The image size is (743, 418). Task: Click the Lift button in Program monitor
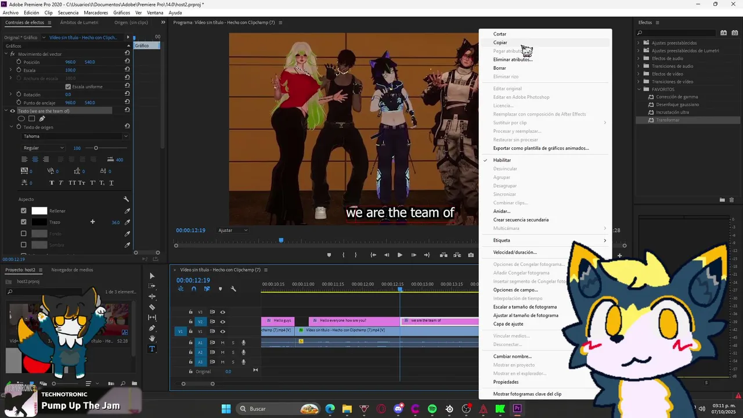[x=443, y=255]
